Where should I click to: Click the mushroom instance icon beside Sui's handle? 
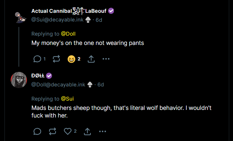88,20
